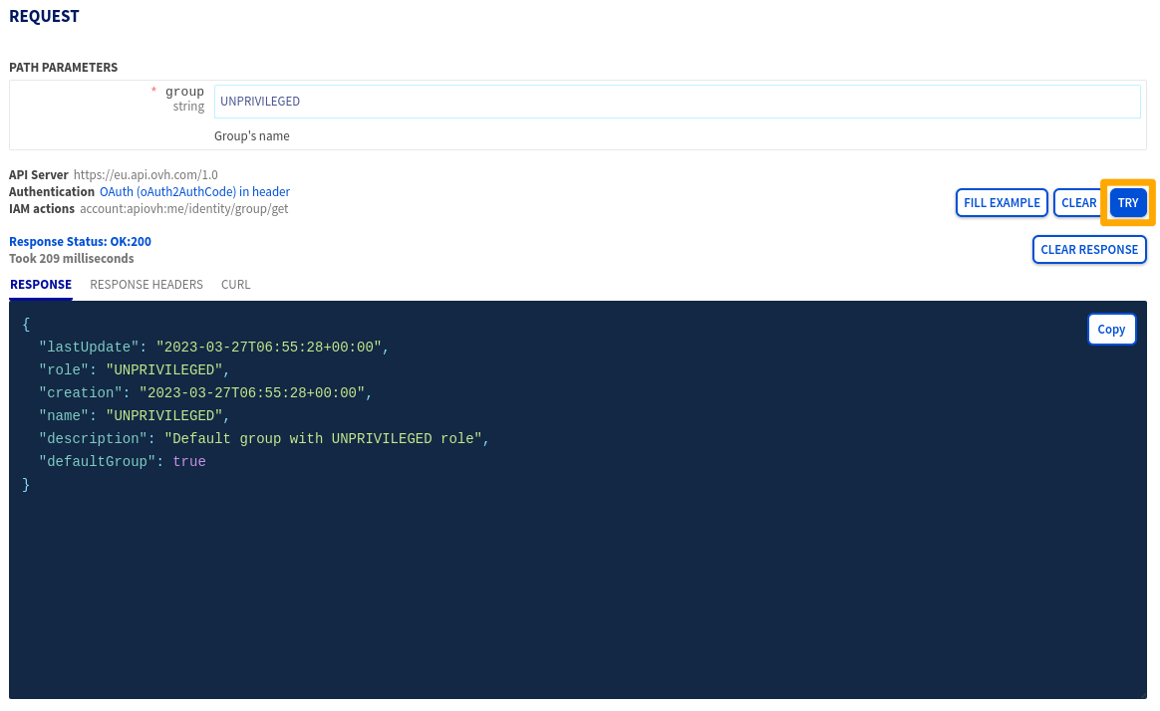The width and height of the screenshot is (1160, 711).
Task: Click the "lastUpdate" key in the response
Action: coord(89,348)
